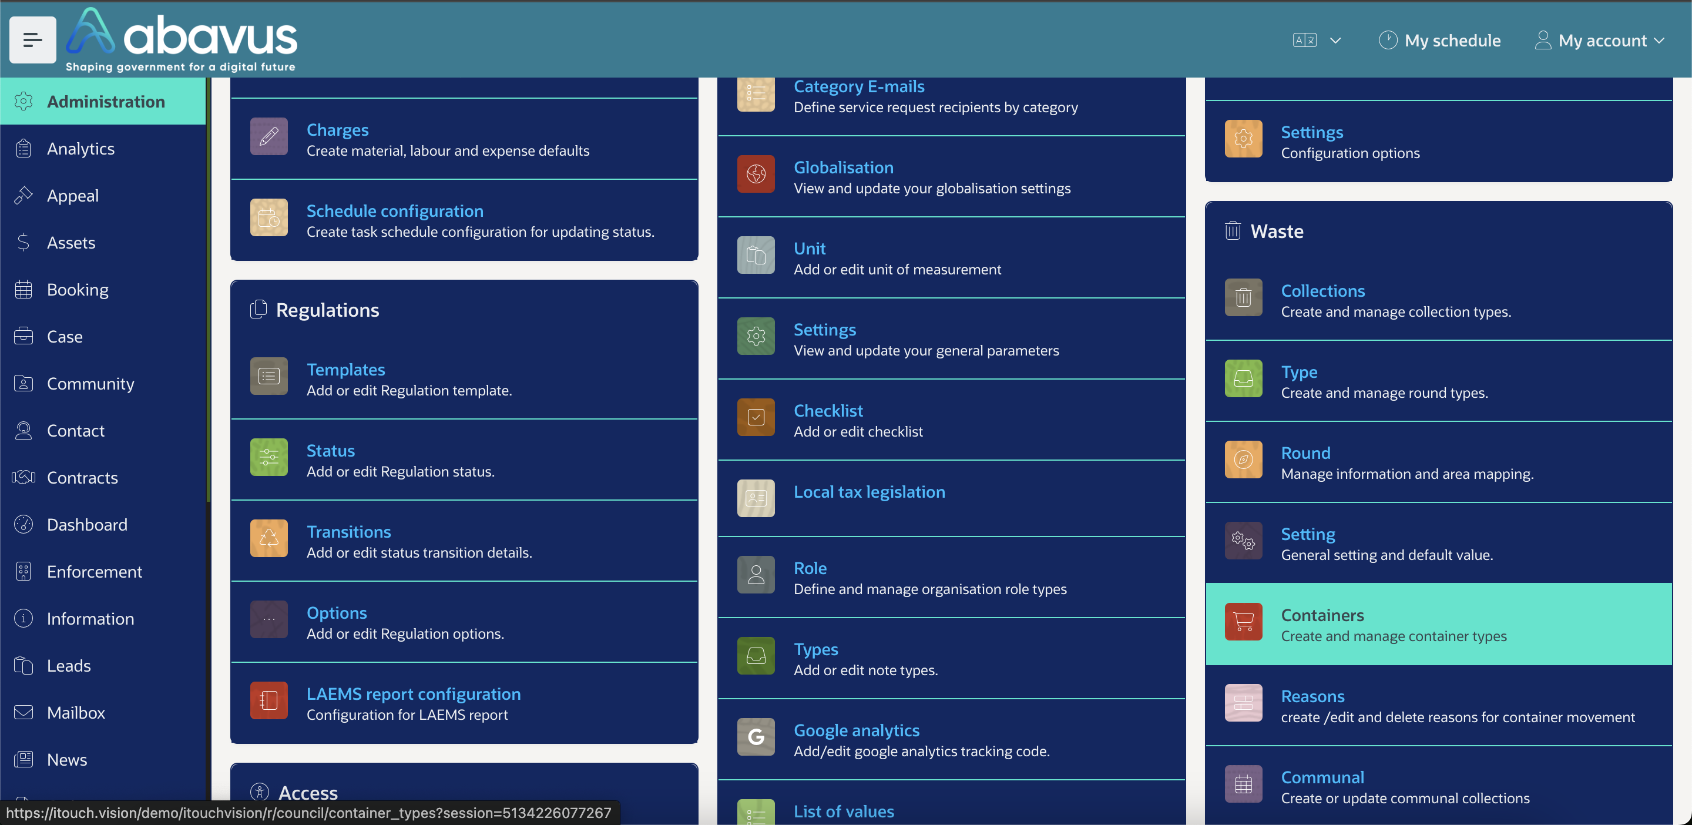The height and width of the screenshot is (825, 1692).
Task: Expand the My account menu
Action: point(1599,40)
